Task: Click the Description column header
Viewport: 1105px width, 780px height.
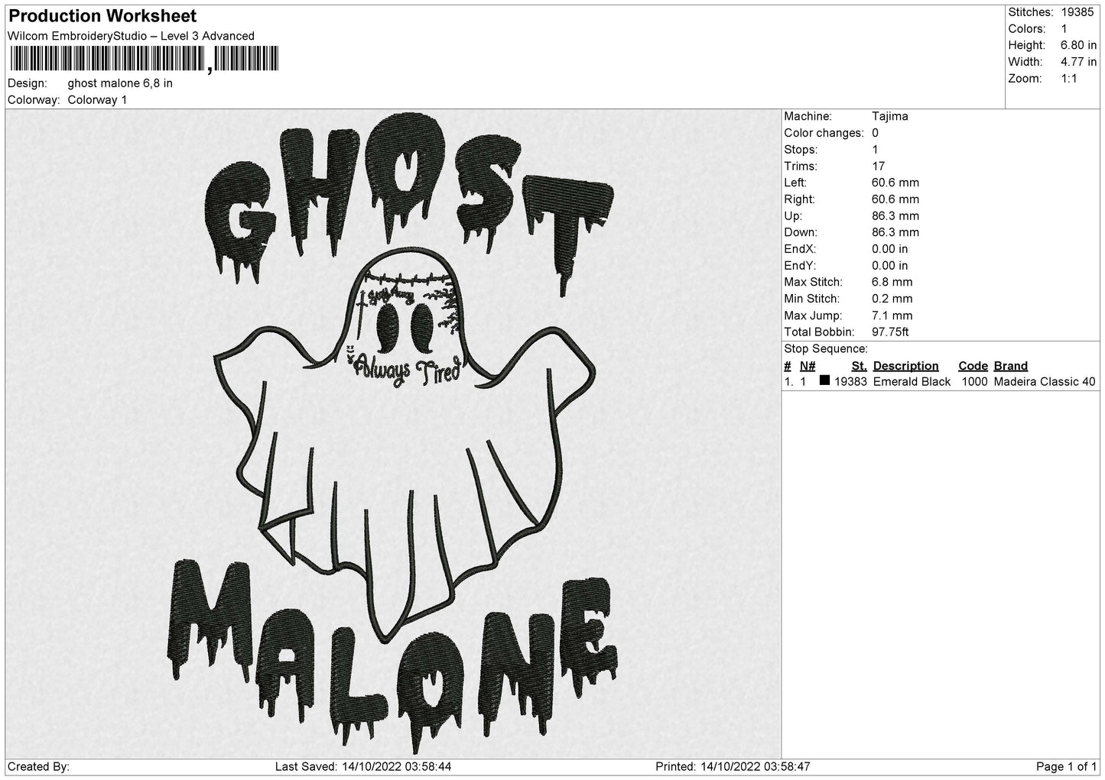Action: click(x=906, y=366)
